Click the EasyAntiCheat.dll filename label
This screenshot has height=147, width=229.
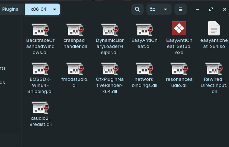point(144,43)
